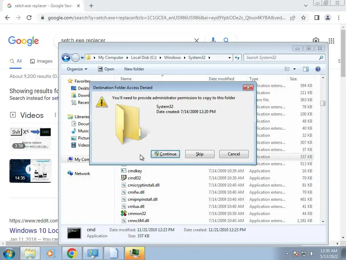The height and width of the screenshot is (260, 346).
Task: Click the Google logo
Action: pos(23,41)
